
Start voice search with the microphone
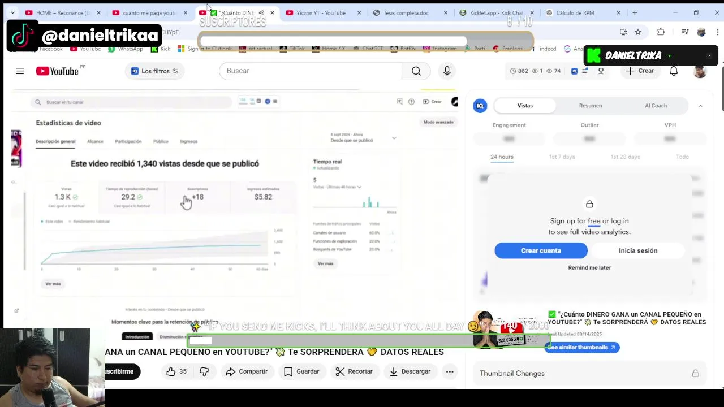[x=447, y=71]
